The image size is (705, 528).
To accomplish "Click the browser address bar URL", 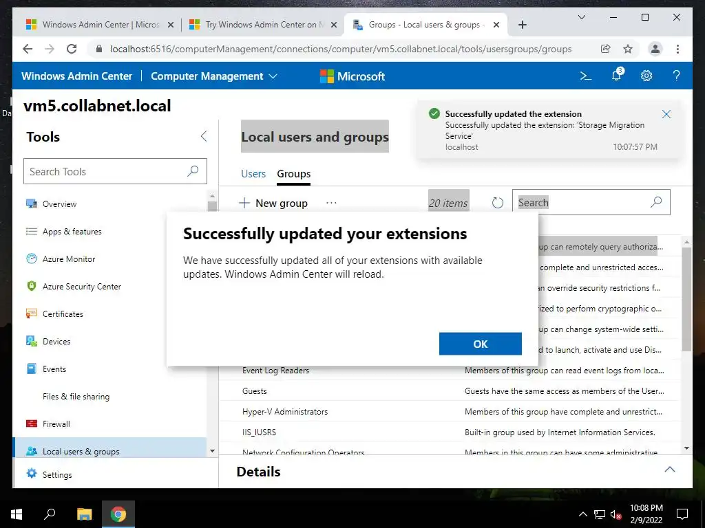I will tap(340, 49).
